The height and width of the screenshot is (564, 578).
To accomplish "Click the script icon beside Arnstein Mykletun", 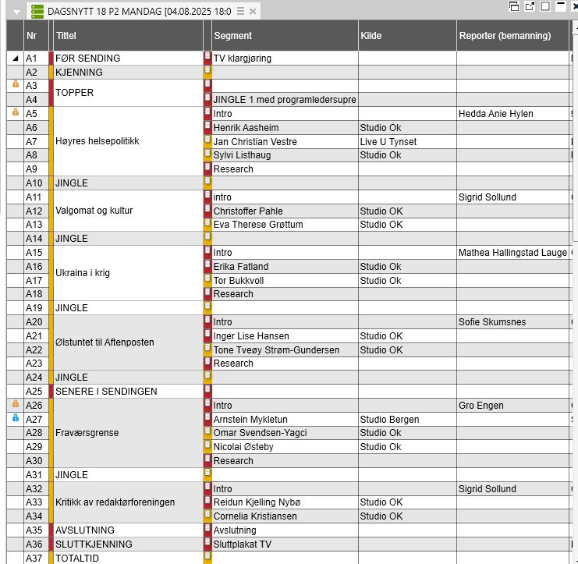I will [x=207, y=417].
